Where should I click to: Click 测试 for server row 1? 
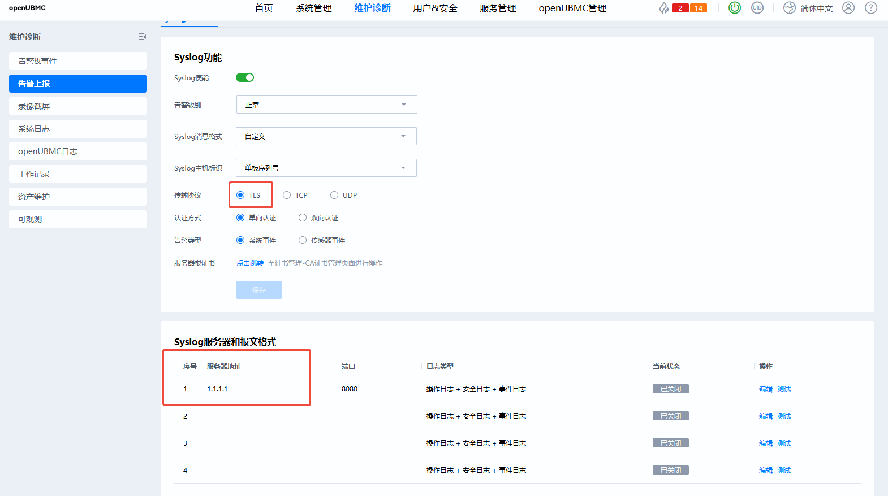point(784,389)
